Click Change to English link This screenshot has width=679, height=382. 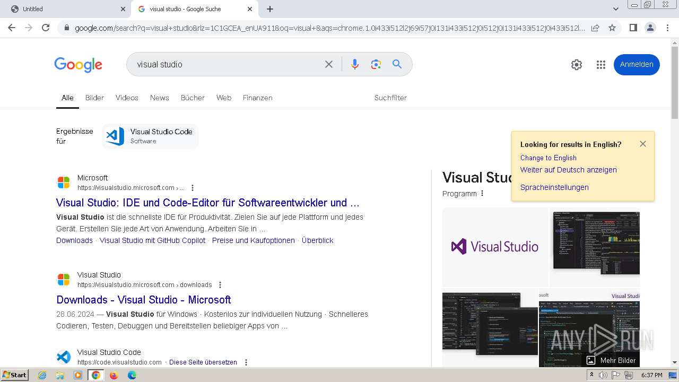[x=548, y=158]
